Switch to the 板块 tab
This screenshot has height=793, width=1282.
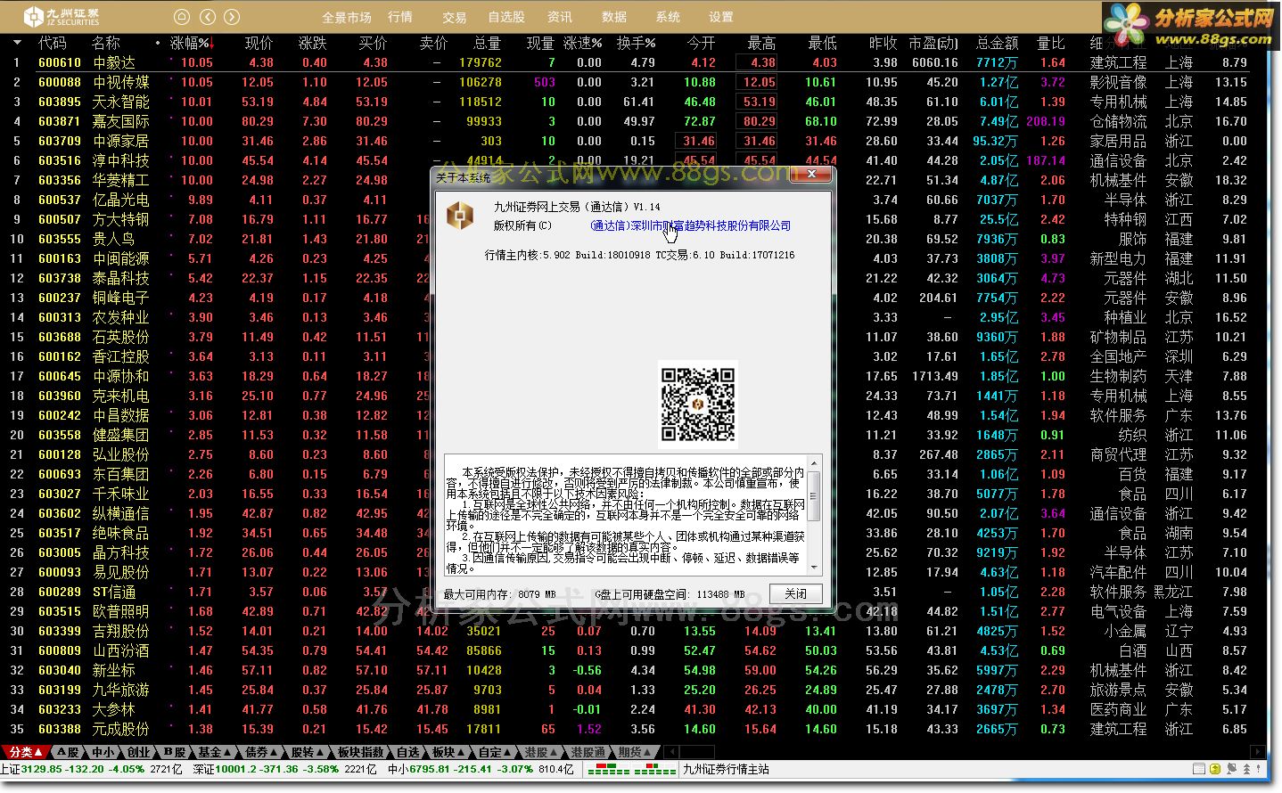point(448,752)
